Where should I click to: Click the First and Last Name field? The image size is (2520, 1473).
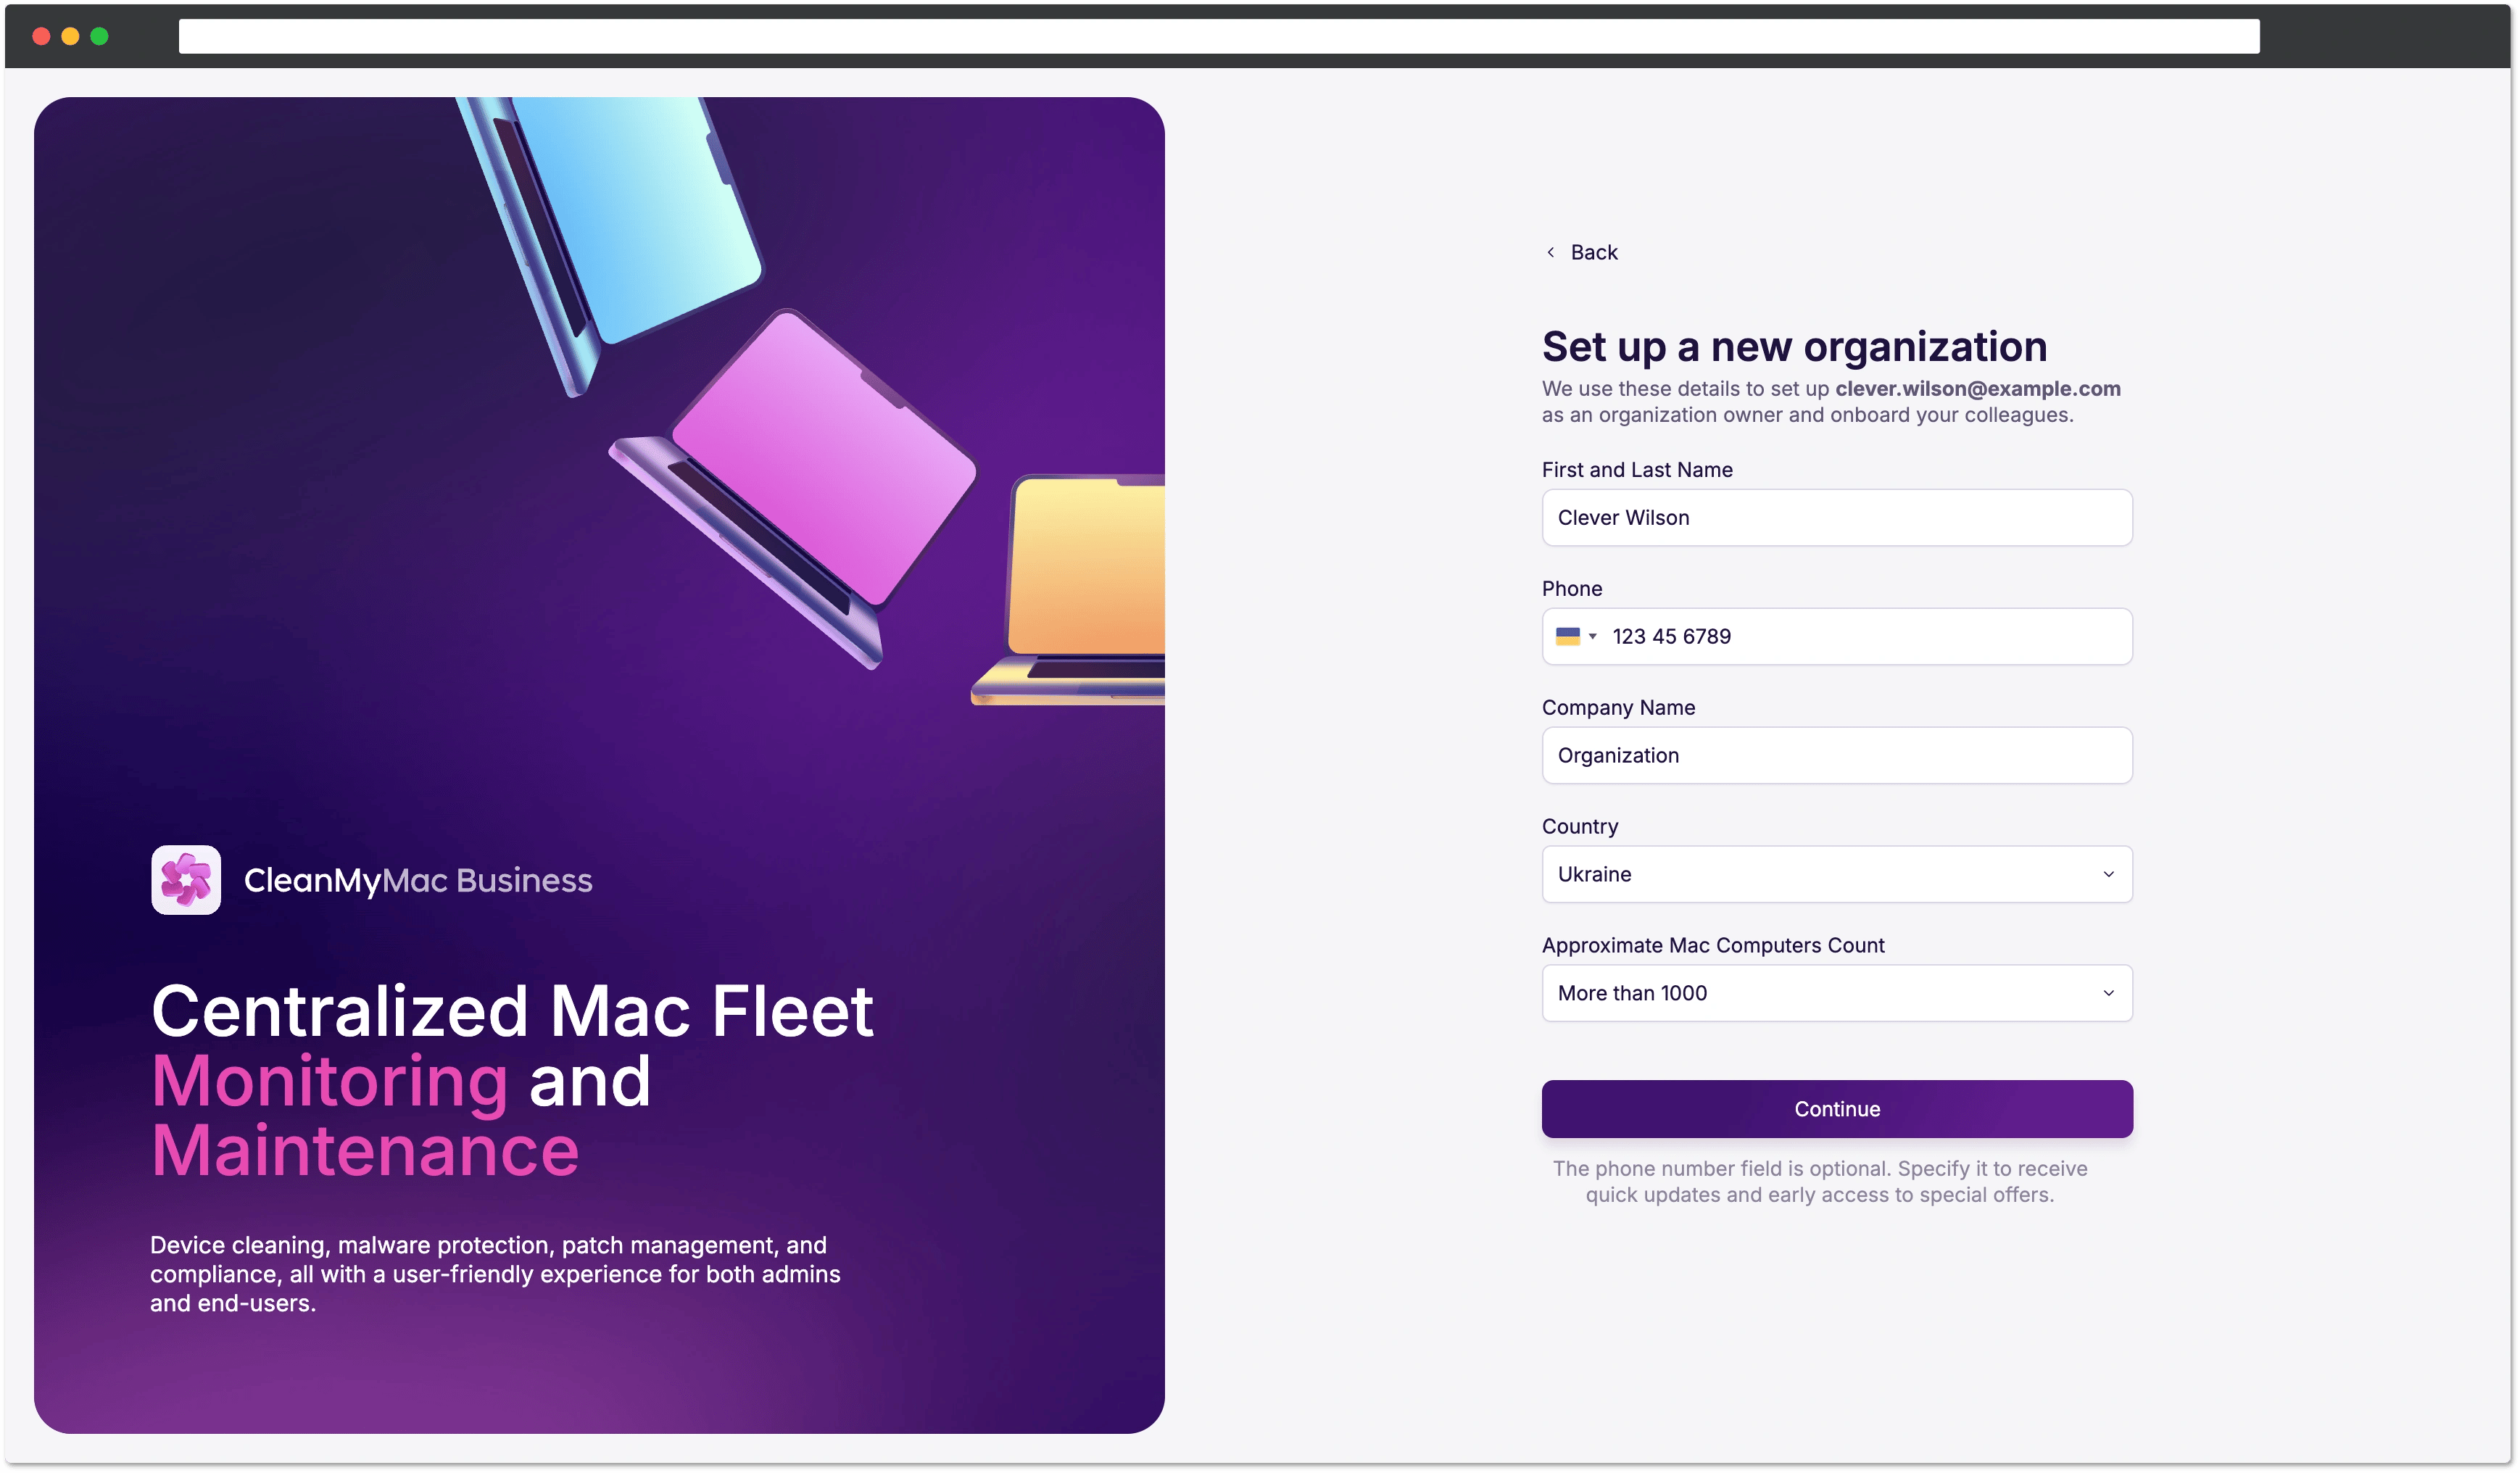(x=1836, y=517)
